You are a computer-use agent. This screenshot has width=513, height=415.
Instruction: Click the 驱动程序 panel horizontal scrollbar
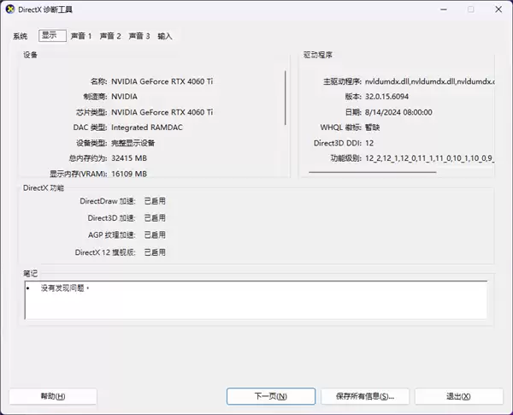point(372,173)
